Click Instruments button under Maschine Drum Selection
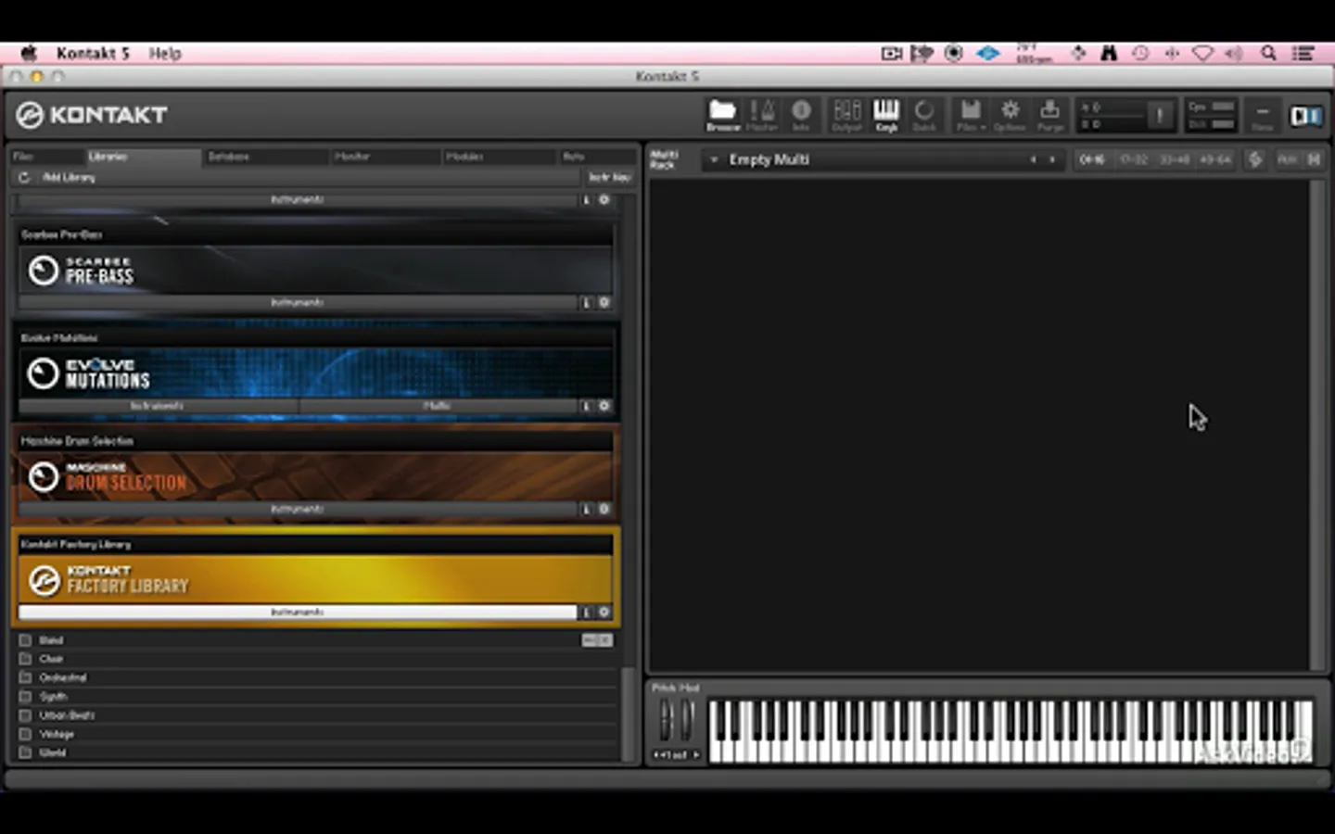The height and width of the screenshot is (834, 1335). pyautogui.click(x=297, y=509)
